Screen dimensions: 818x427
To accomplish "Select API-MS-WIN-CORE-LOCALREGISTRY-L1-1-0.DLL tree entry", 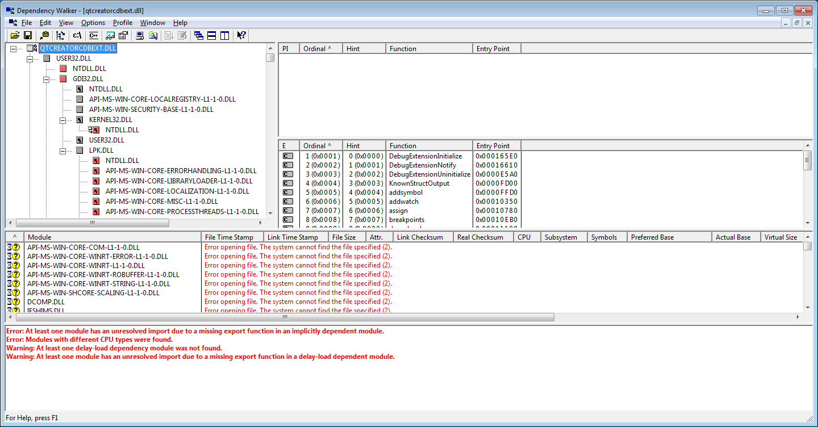I will click(x=162, y=99).
